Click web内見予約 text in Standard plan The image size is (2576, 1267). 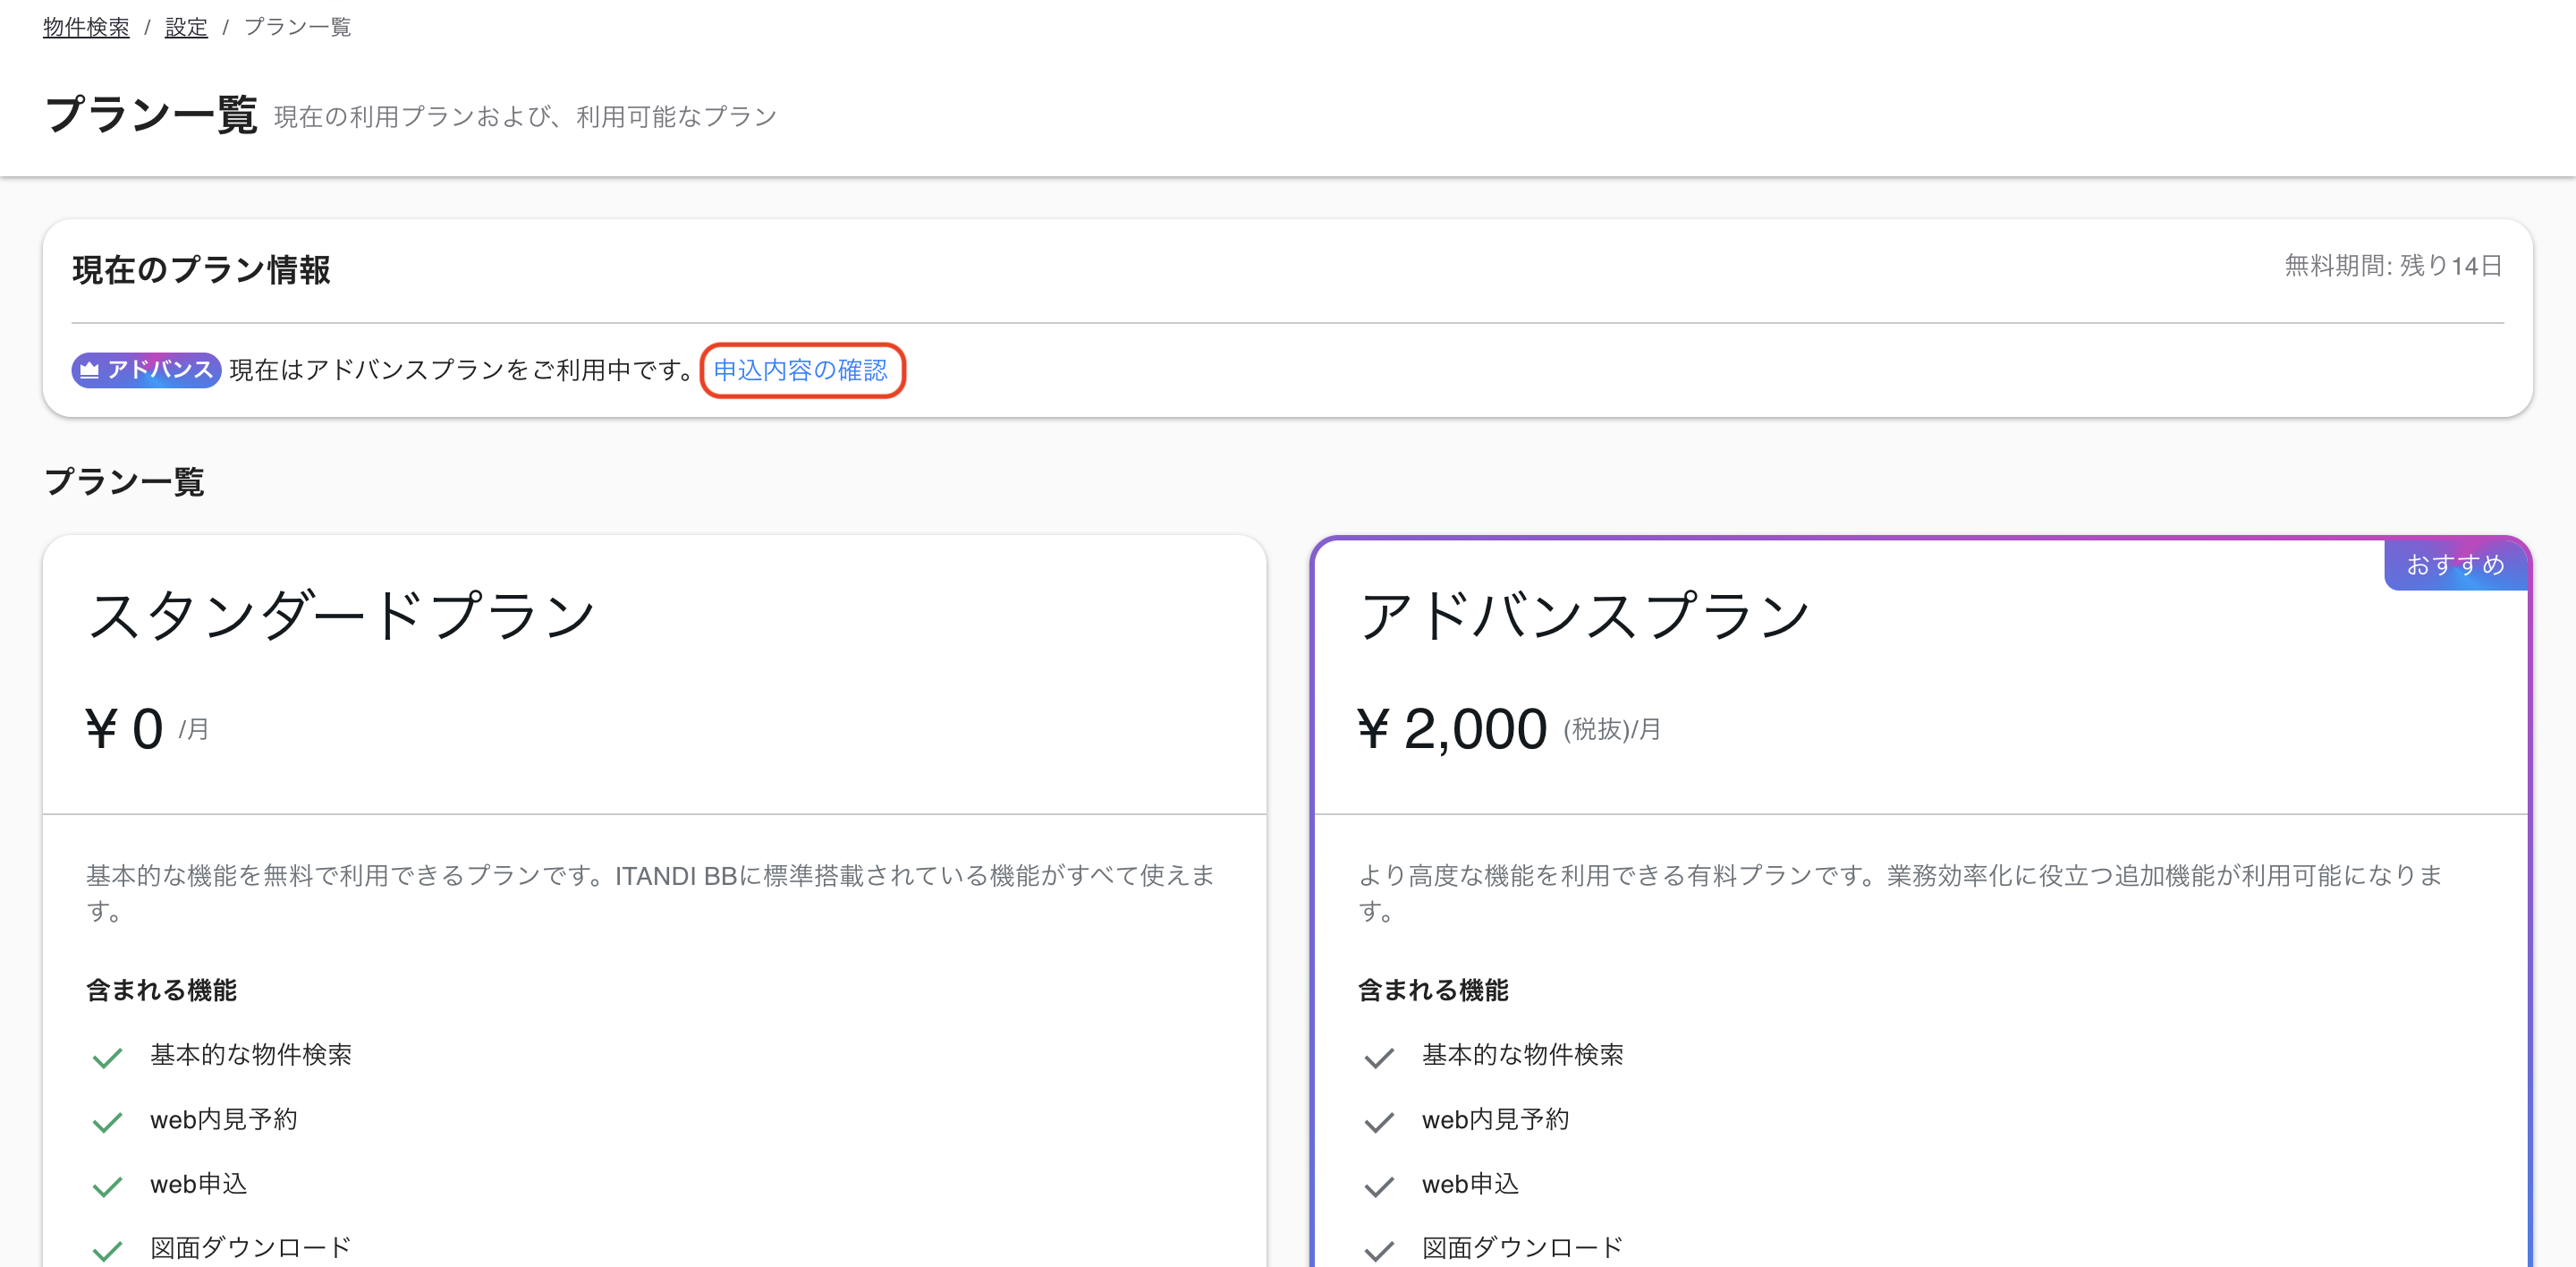click(224, 1120)
